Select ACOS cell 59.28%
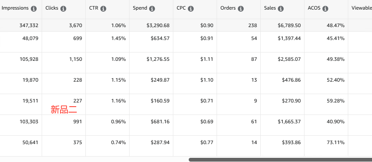Screen dimensions: 372x162 [x=335, y=101]
